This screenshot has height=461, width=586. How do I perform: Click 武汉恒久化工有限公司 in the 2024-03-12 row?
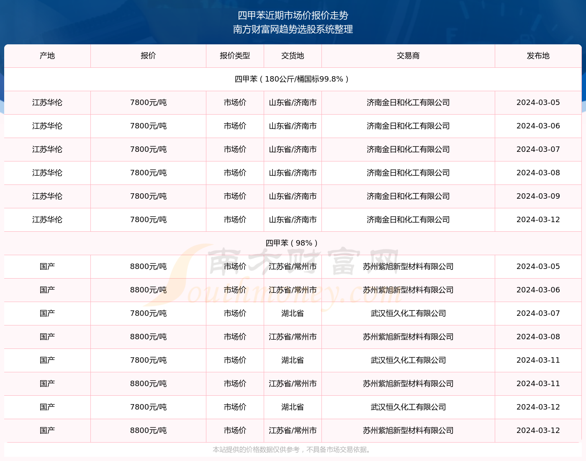408,407
